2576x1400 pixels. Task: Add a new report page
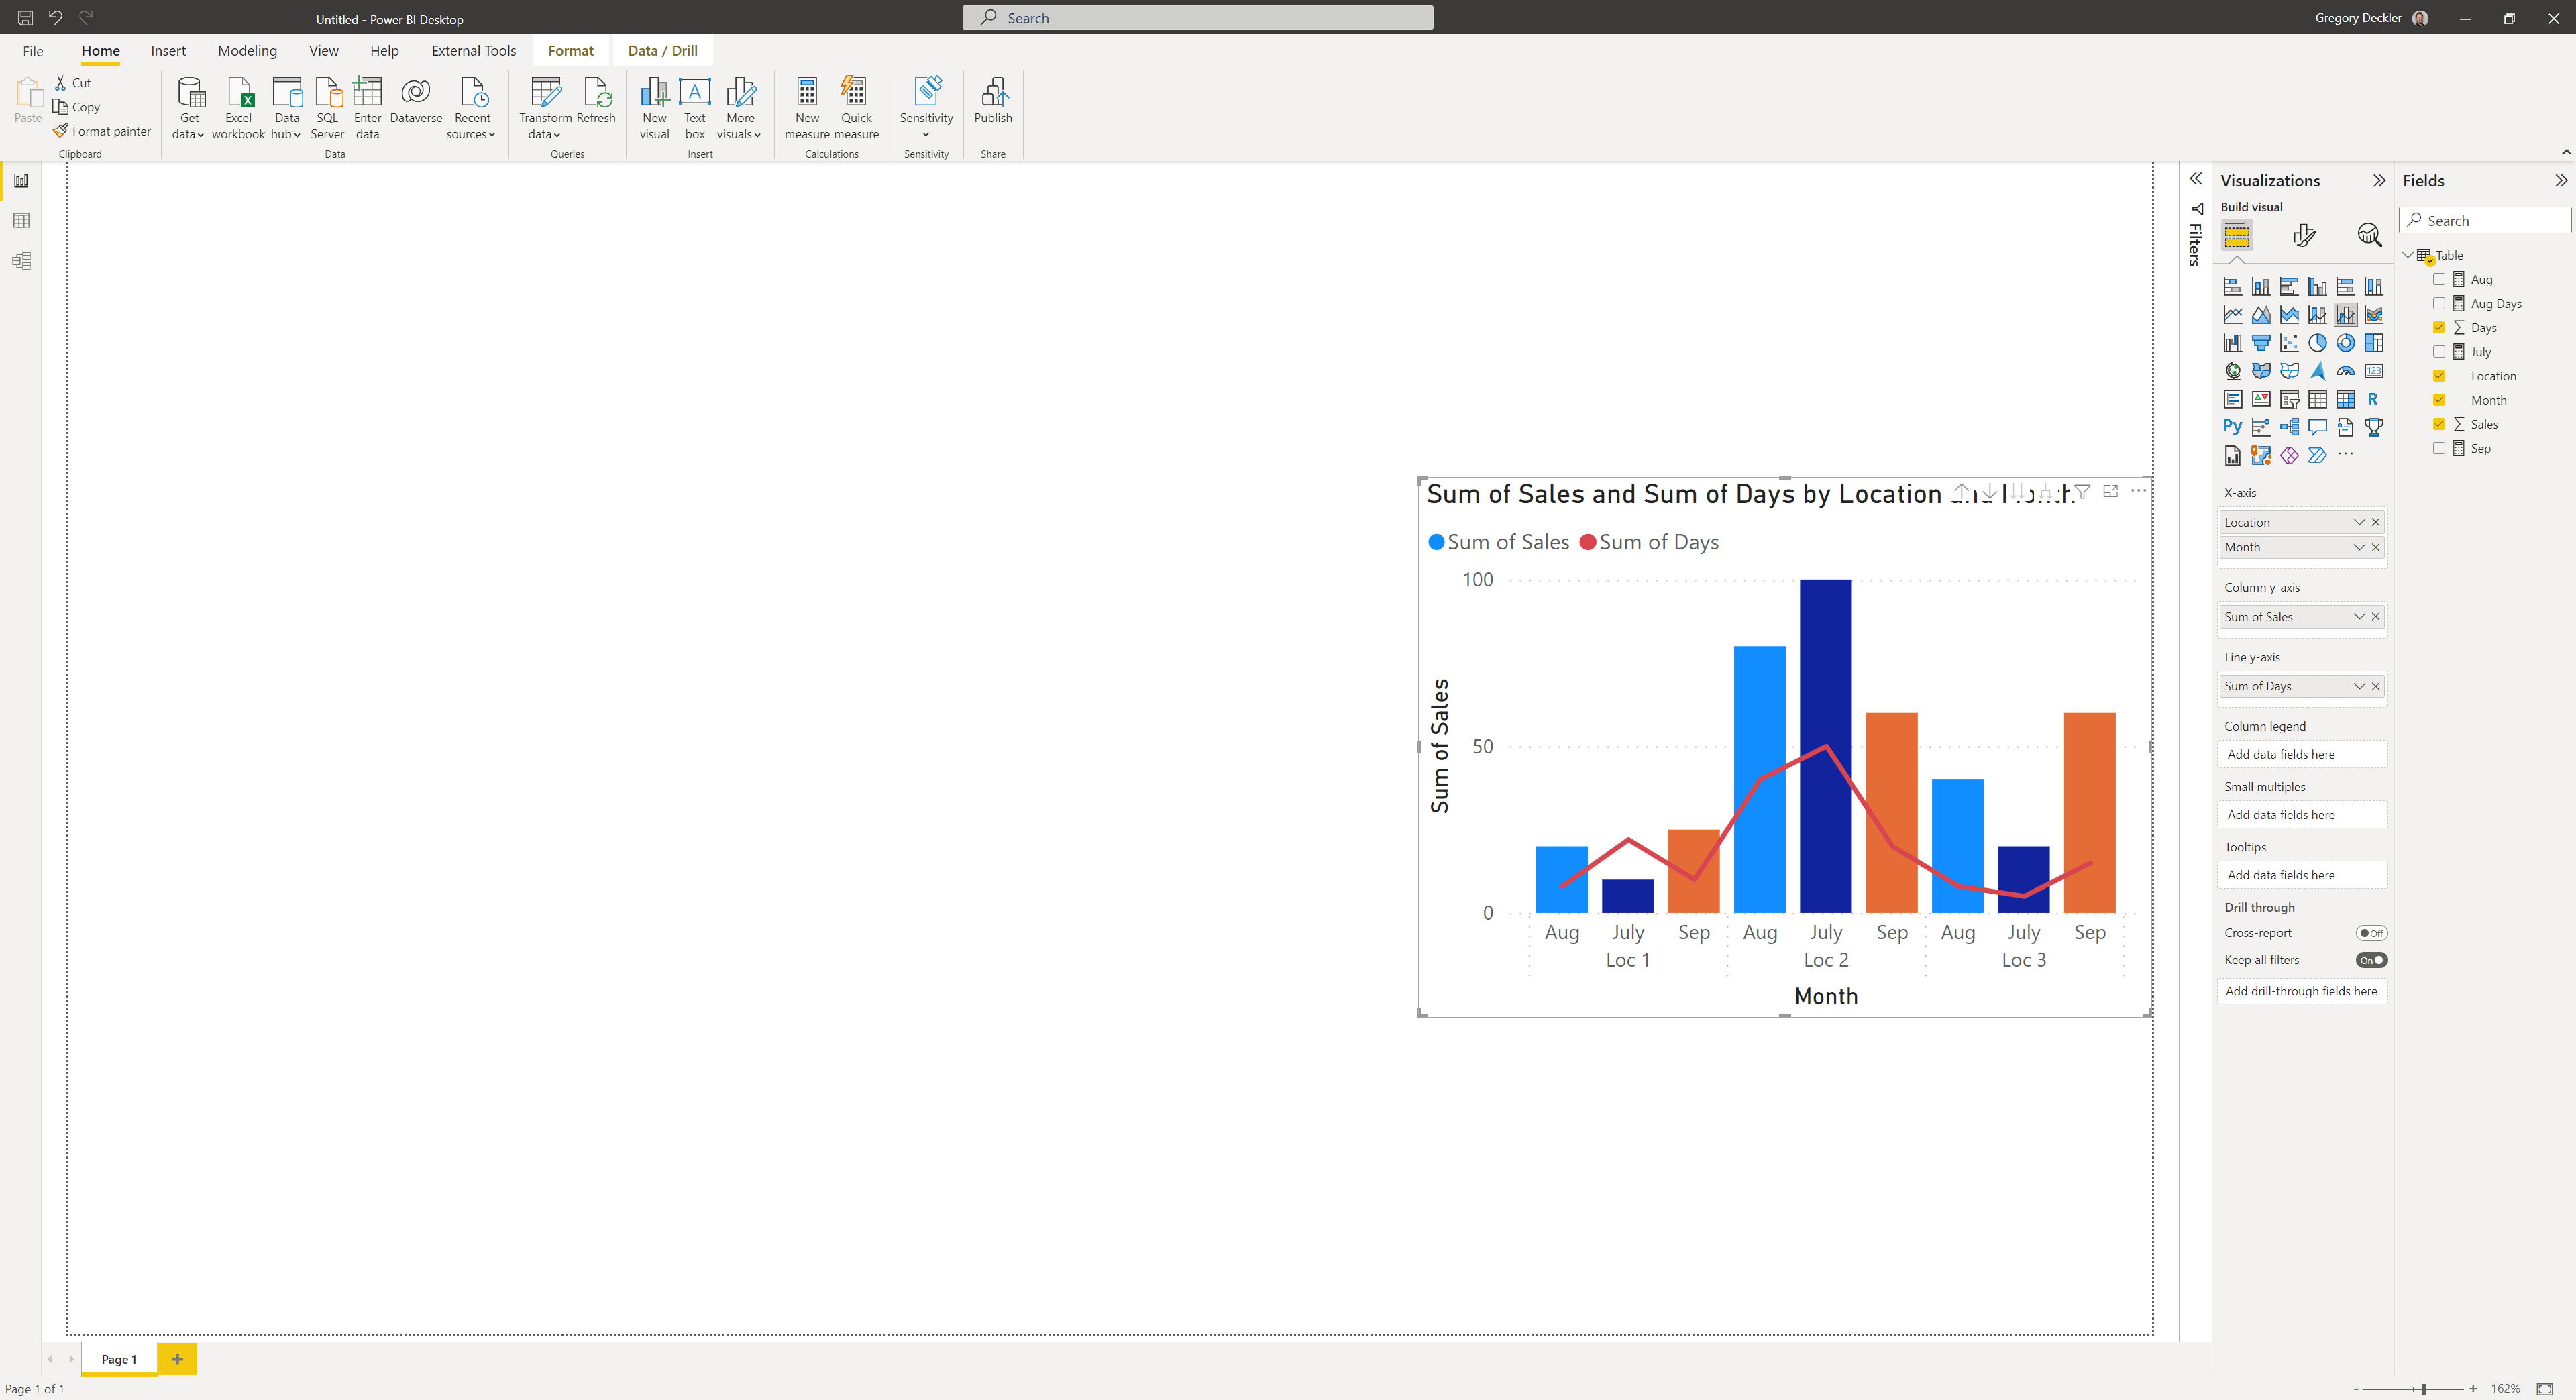[x=177, y=1359]
